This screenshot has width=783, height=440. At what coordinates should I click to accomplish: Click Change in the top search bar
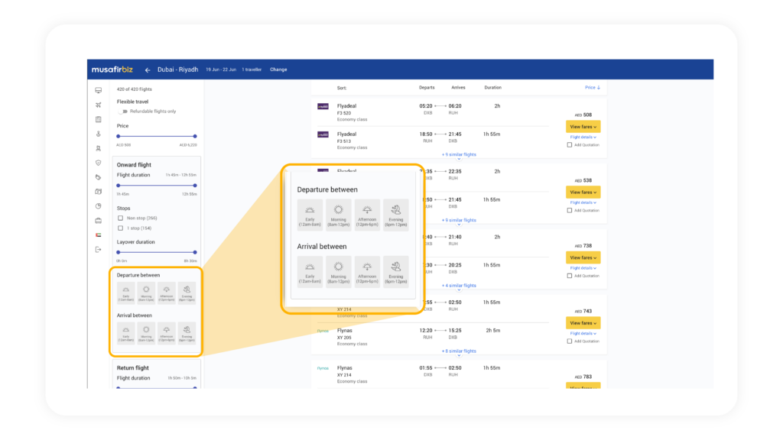(278, 70)
